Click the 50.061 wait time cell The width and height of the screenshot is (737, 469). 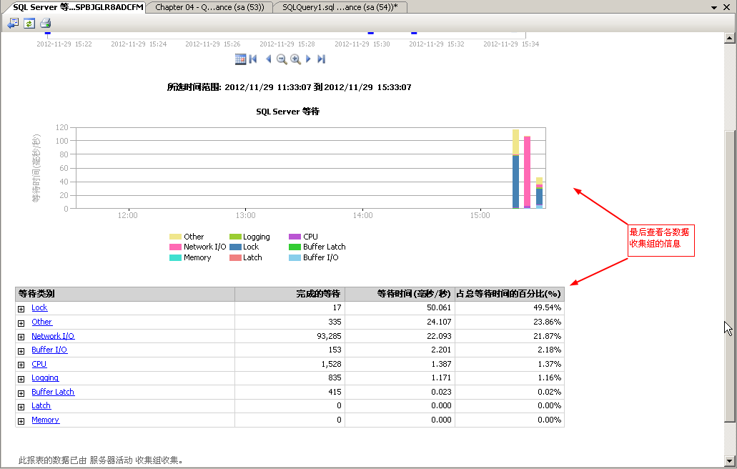[x=400, y=308]
